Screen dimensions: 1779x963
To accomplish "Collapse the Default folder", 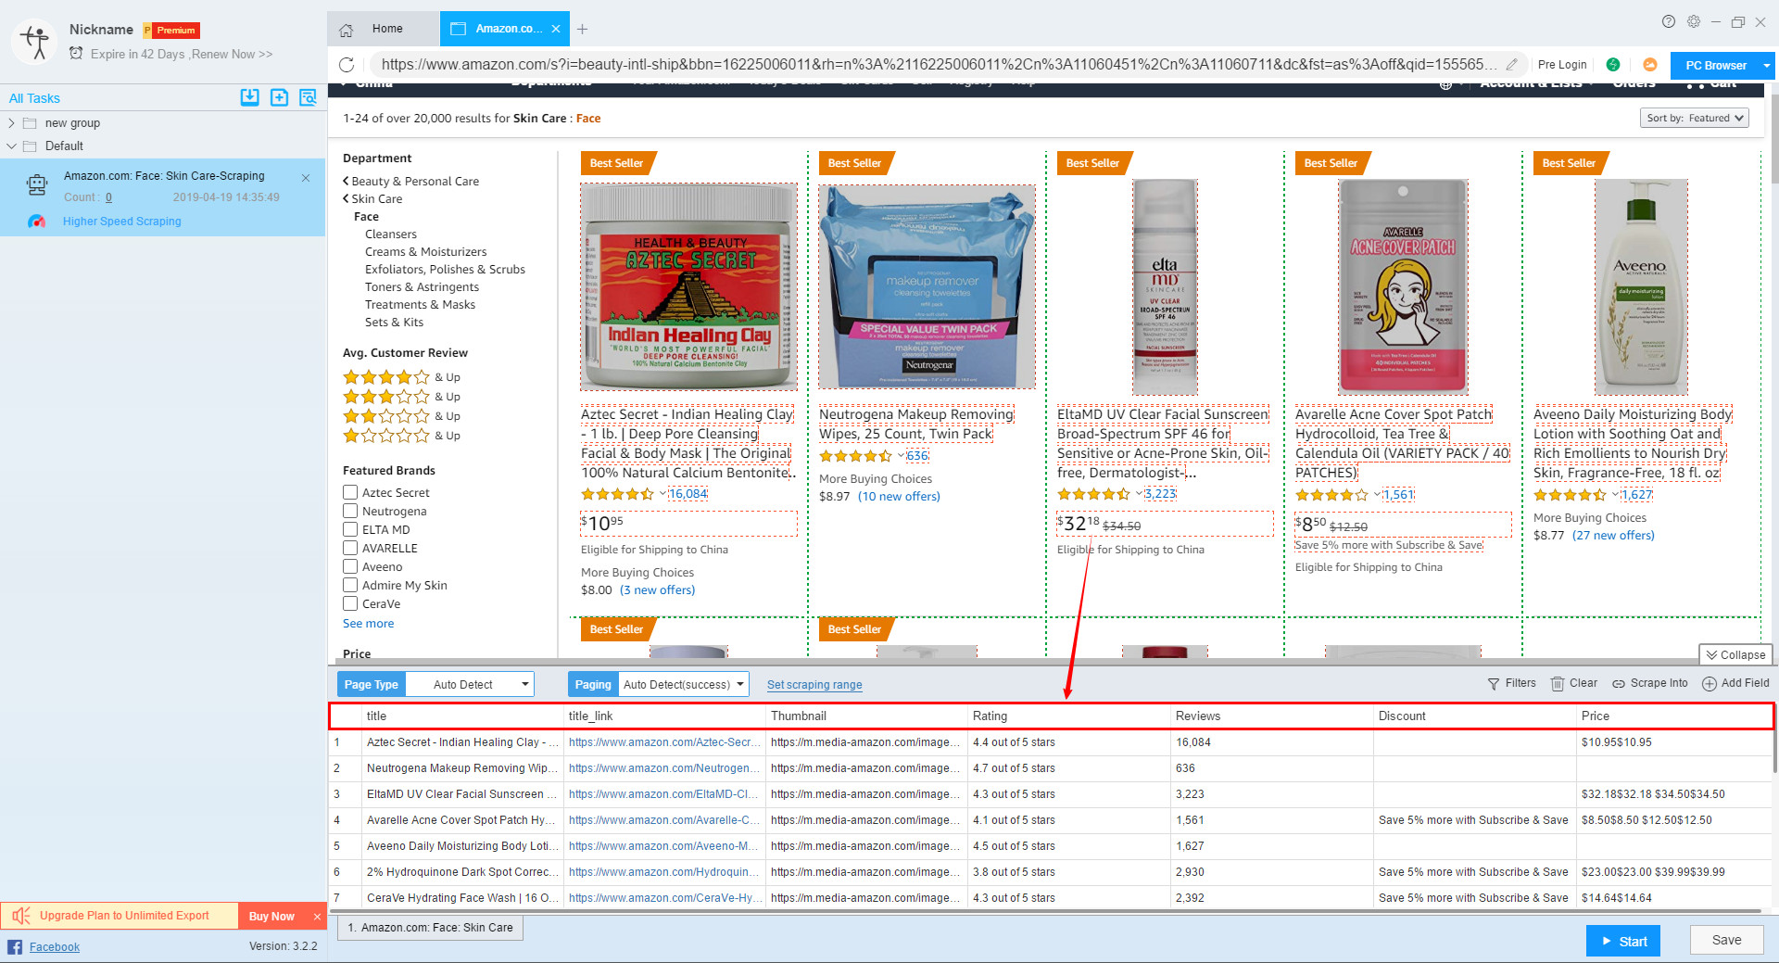I will [x=11, y=146].
